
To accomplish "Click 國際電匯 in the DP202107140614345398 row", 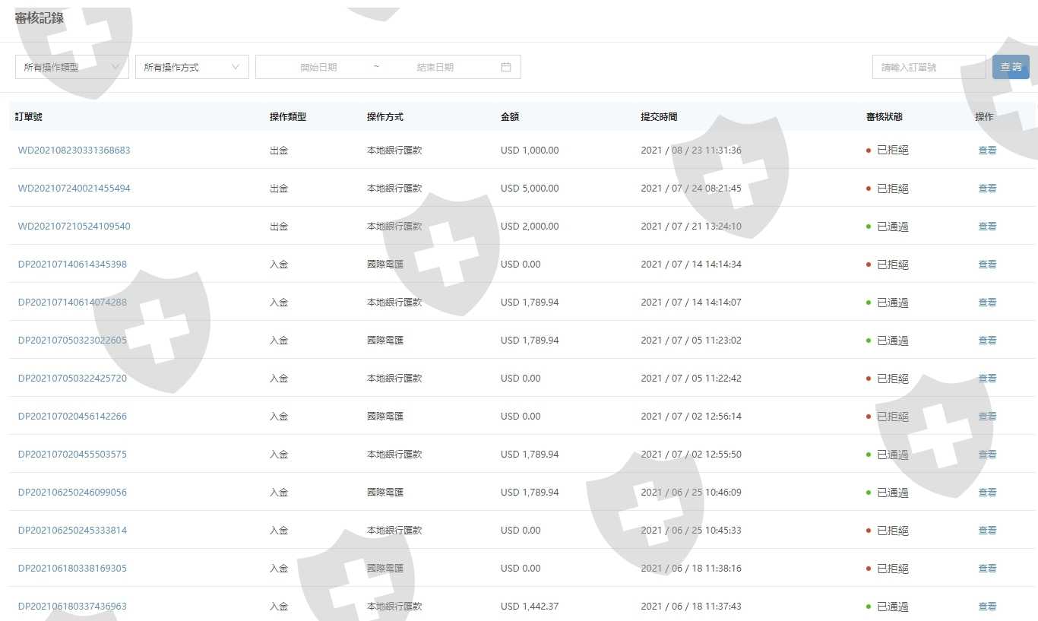I will tap(385, 265).
